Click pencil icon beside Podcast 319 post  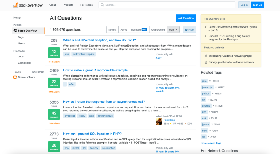click(206, 36)
